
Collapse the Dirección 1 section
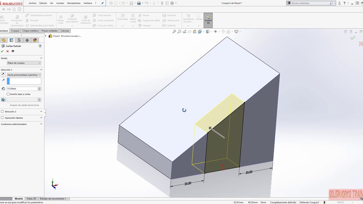(41, 70)
